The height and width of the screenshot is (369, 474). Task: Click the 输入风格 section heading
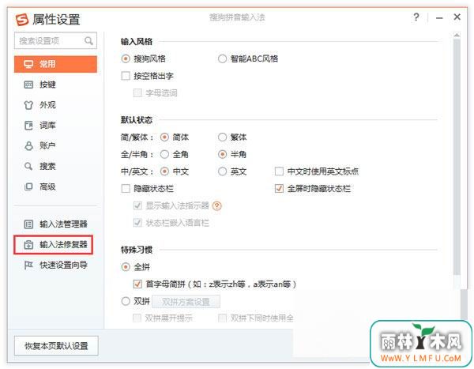tap(137, 41)
